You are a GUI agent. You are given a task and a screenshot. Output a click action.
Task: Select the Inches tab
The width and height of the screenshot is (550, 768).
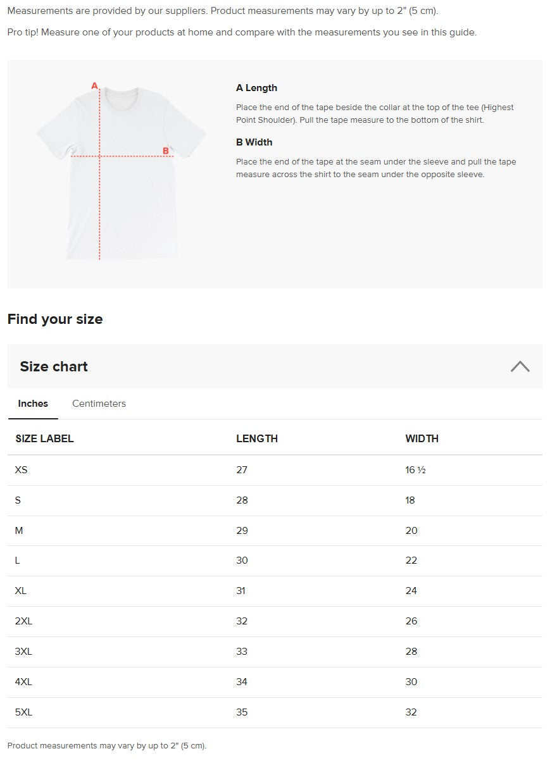click(33, 404)
